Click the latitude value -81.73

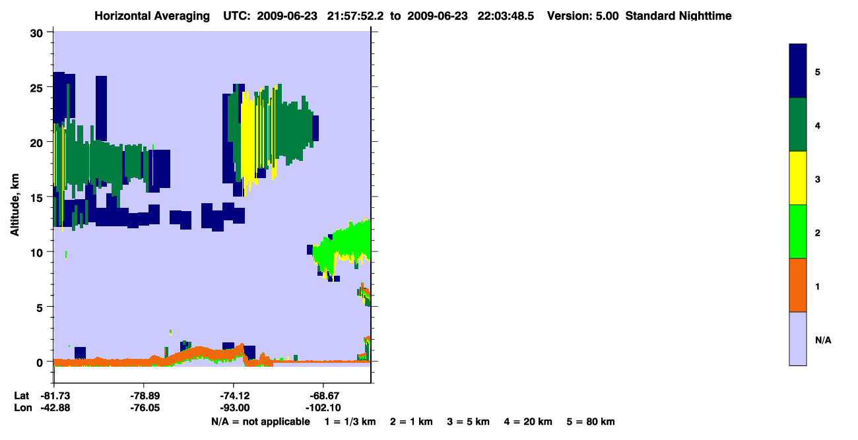click(54, 396)
